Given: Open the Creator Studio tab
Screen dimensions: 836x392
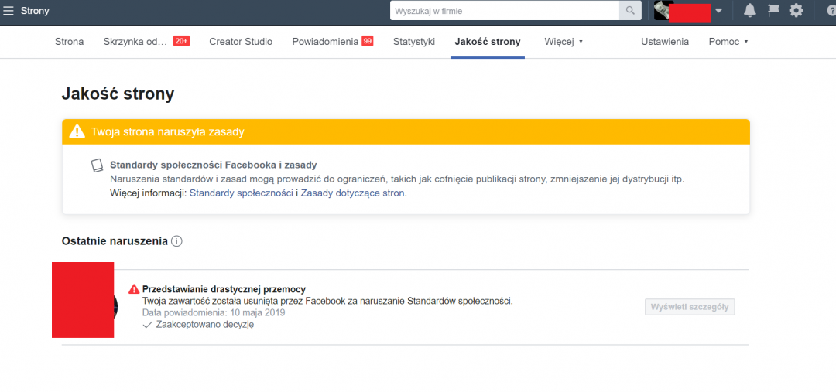Looking at the screenshot, I should click(241, 42).
